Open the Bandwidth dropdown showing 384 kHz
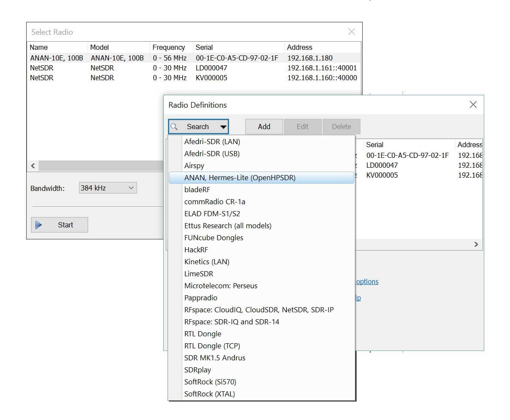 point(107,187)
